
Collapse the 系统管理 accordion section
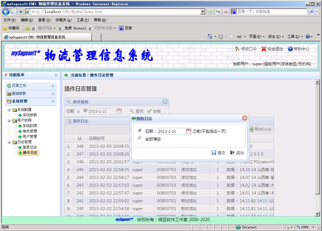coord(31,102)
